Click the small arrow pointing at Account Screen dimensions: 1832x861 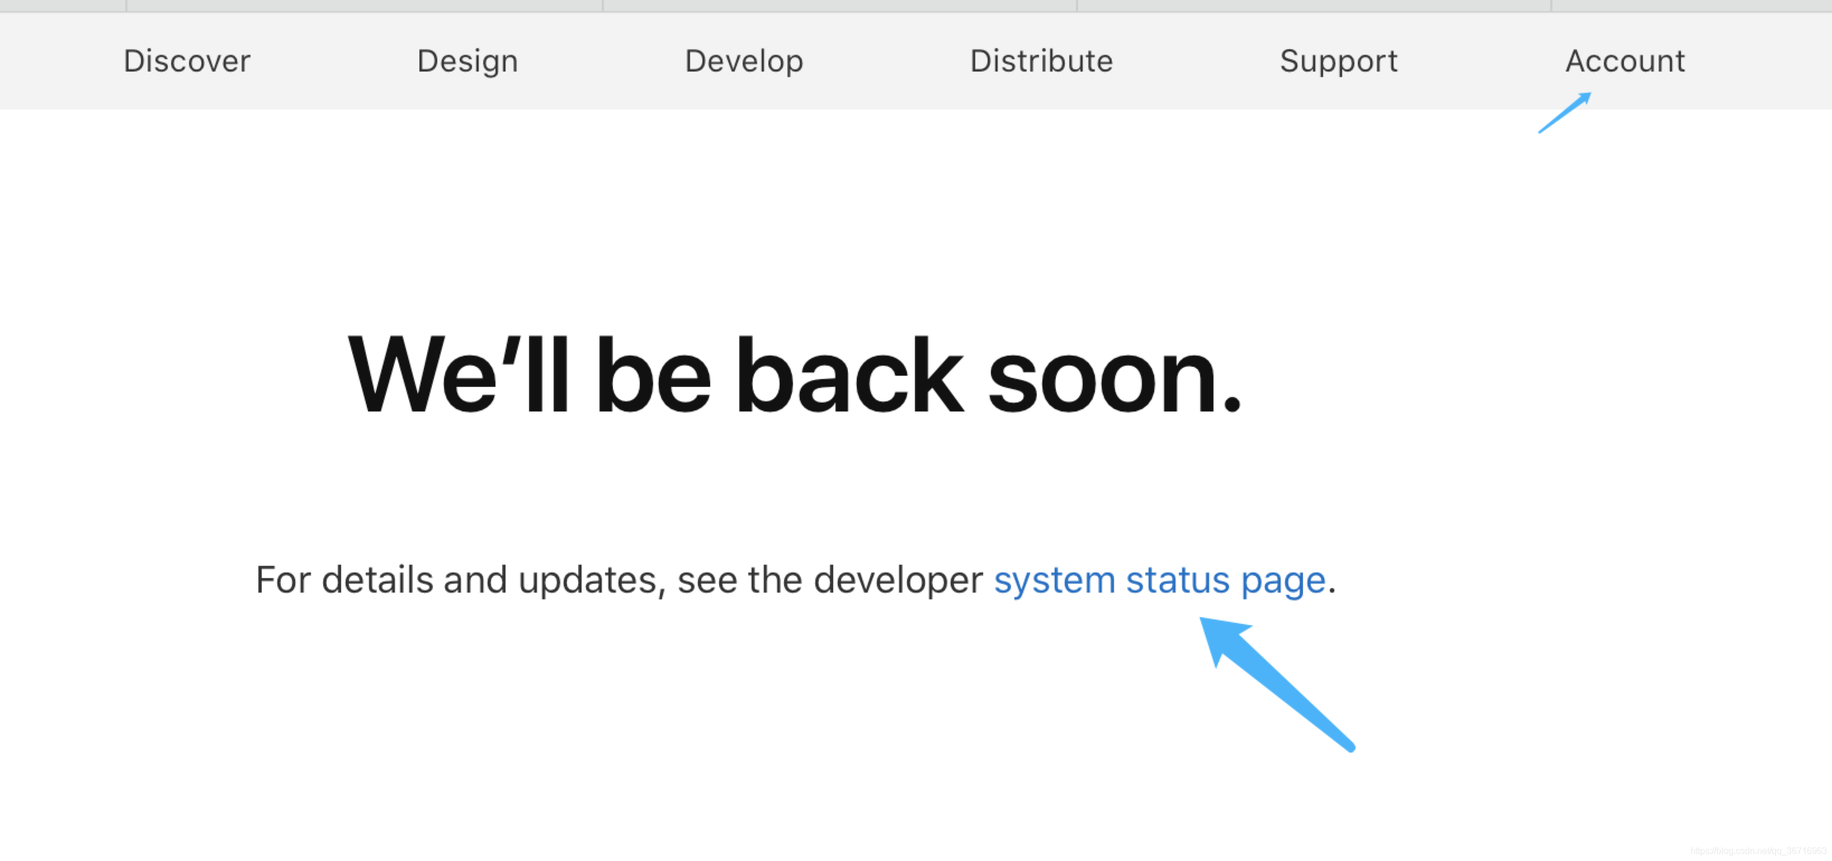(1565, 112)
